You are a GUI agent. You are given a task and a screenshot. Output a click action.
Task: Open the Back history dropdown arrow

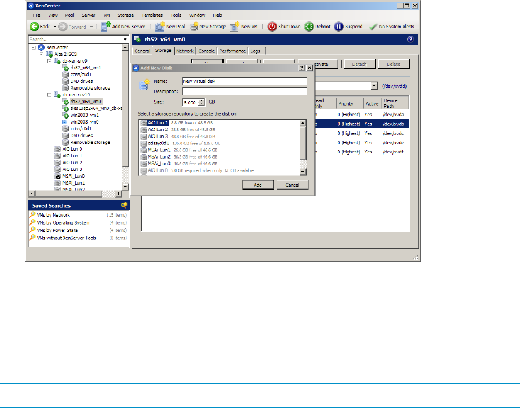55,27
